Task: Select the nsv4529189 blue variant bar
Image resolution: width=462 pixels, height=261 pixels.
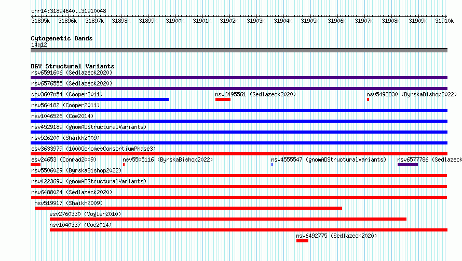Action: 239,132
